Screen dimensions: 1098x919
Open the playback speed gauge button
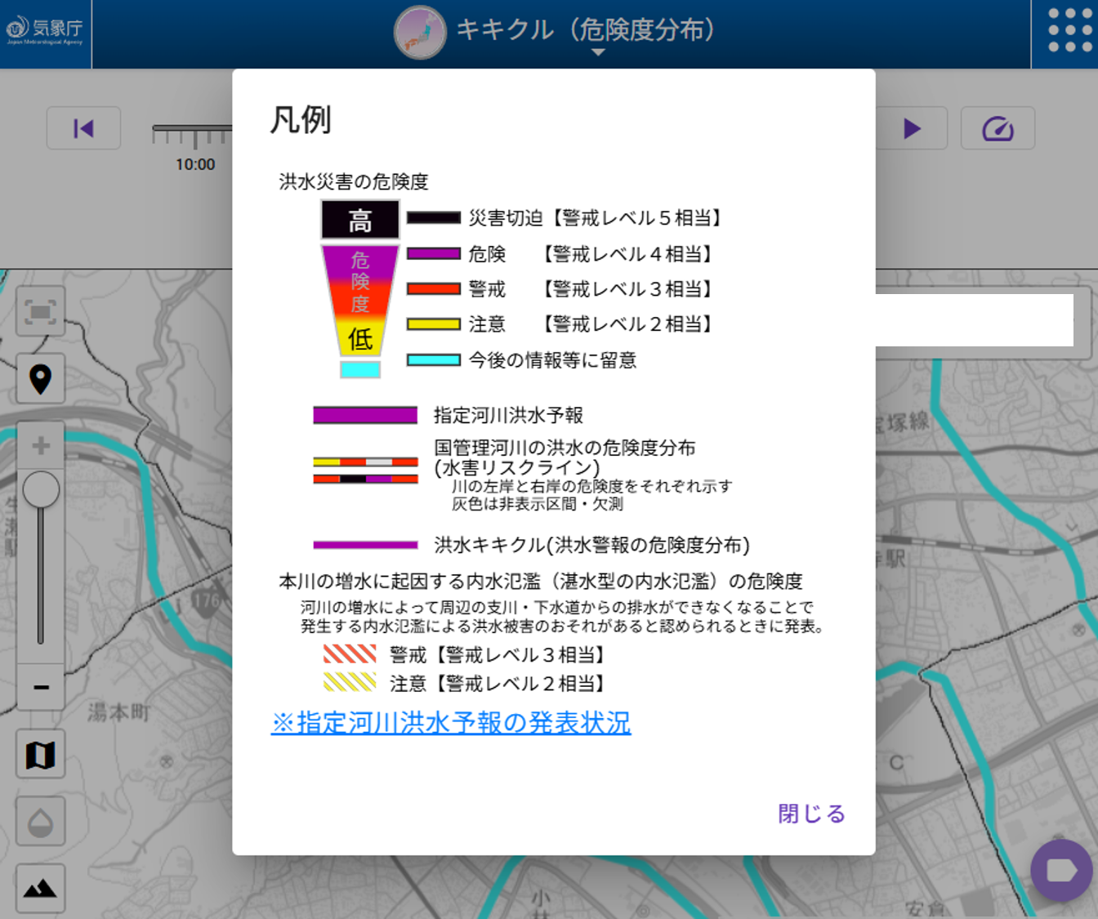[998, 128]
